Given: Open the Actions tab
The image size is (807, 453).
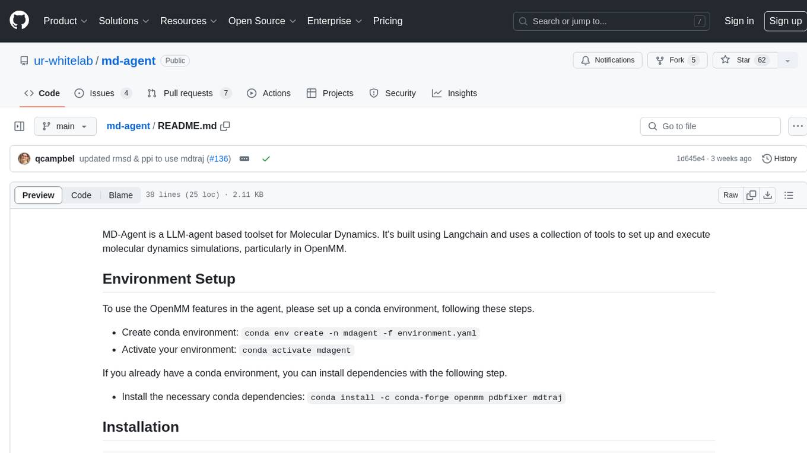Looking at the screenshot, I should 268,93.
